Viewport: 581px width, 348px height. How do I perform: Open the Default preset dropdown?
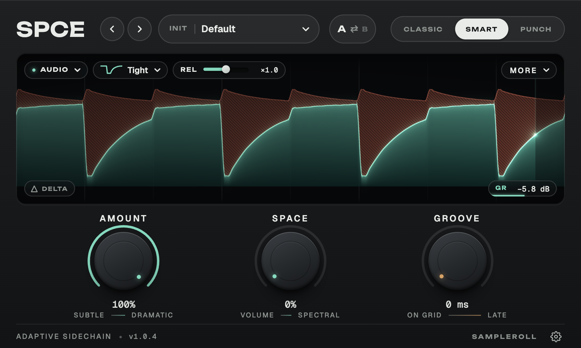239,29
